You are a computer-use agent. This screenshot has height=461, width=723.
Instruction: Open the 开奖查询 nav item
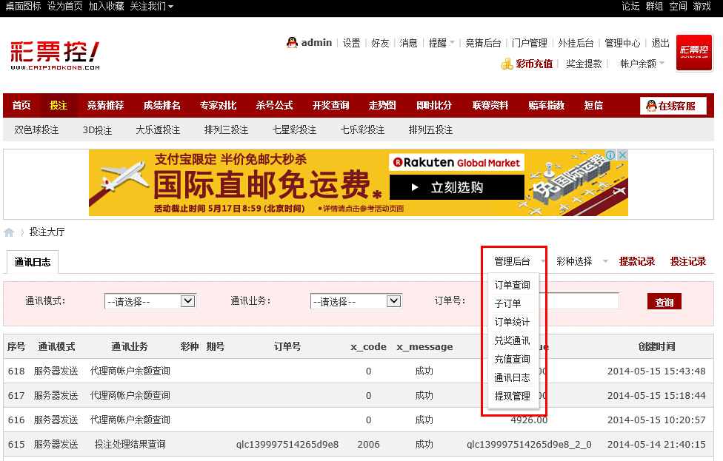click(330, 106)
